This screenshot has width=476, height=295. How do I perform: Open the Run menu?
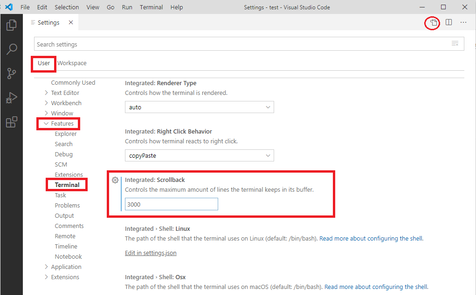coord(127,7)
